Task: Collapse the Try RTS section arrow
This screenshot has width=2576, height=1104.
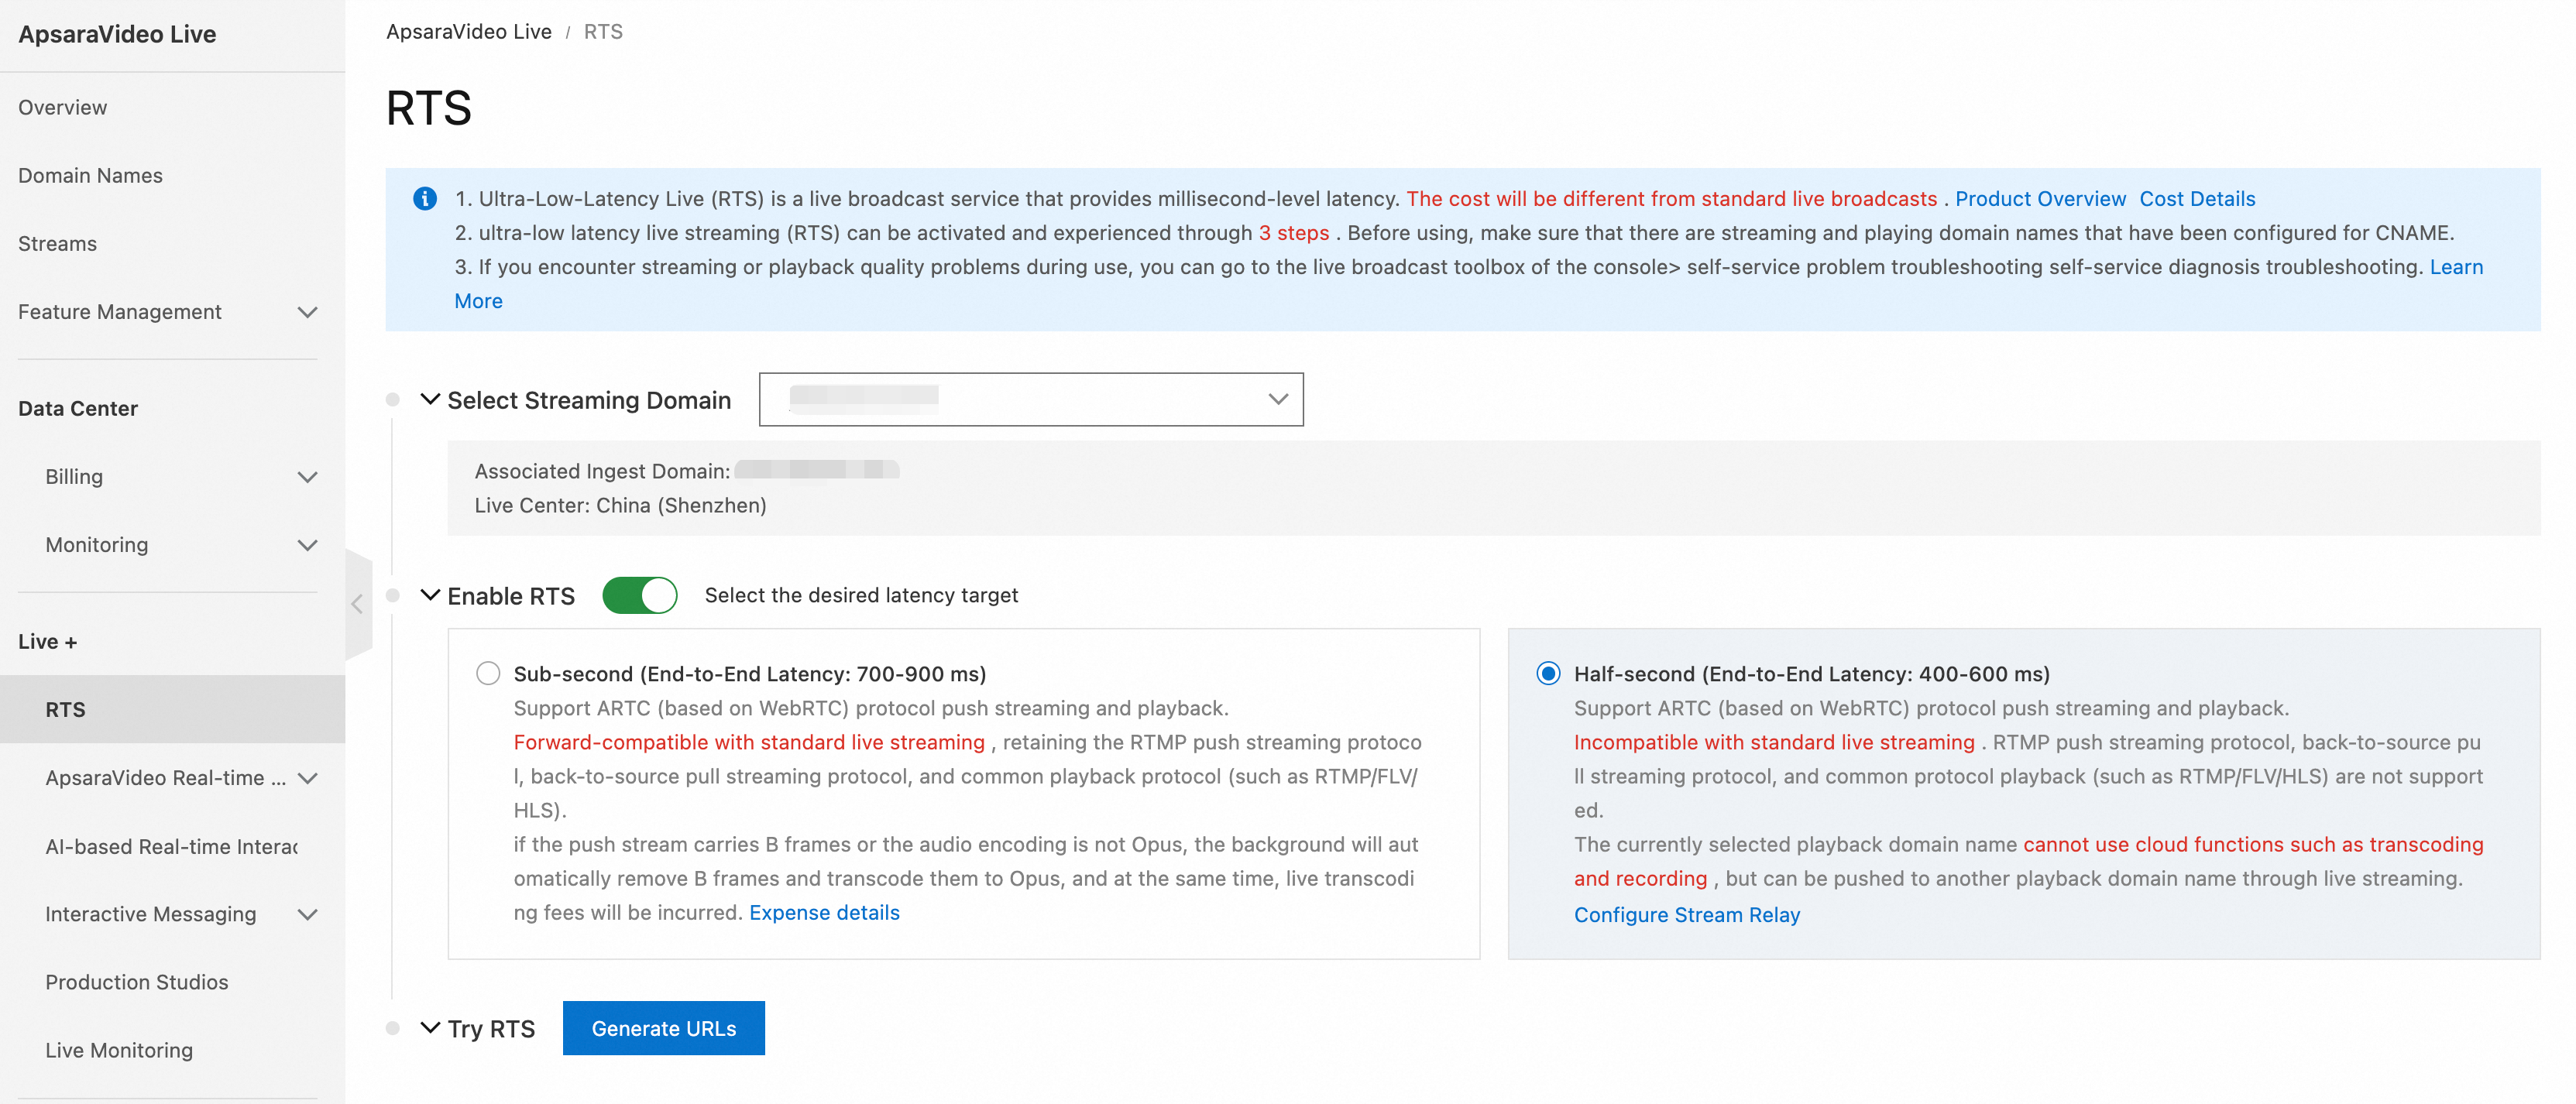Action: [x=430, y=1028]
